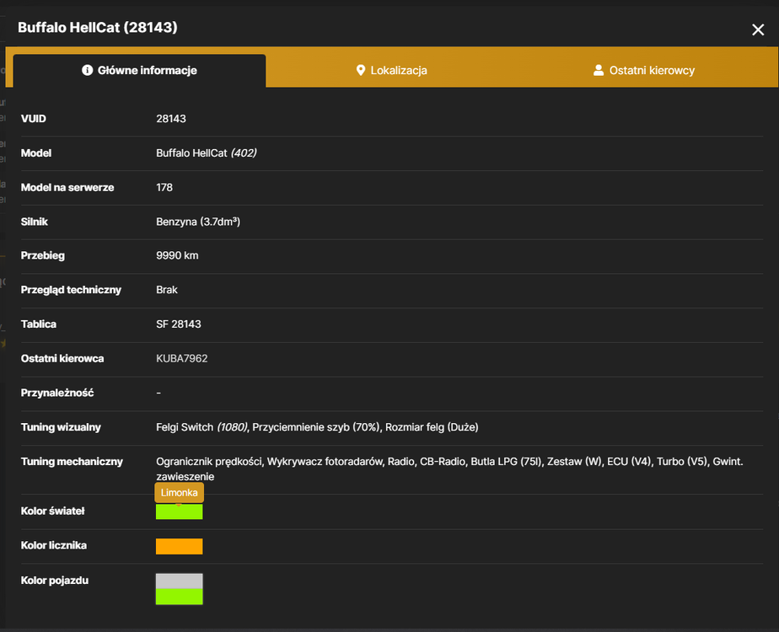The width and height of the screenshot is (779, 632).
Task: Click the Kolor pojazdu row label
Action: tap(55, 581)
